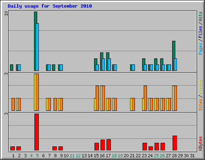Click the orange Sites bar for day 1

tap(13, 104)
